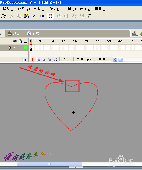
Task: Delete layer with trash can icon
Action: (x=24, y=59)
